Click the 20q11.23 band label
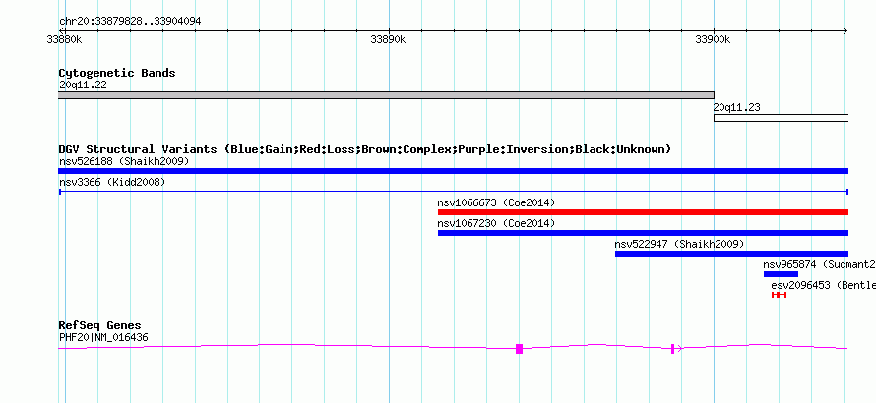The width and height of the screenshot is (876, 403). click(737, 108)
